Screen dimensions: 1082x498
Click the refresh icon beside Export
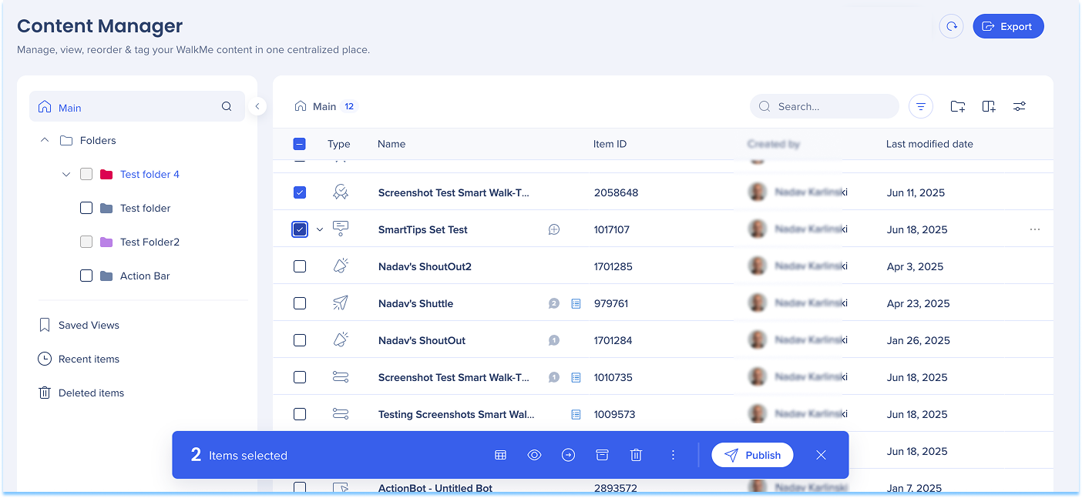pos(951,26)
